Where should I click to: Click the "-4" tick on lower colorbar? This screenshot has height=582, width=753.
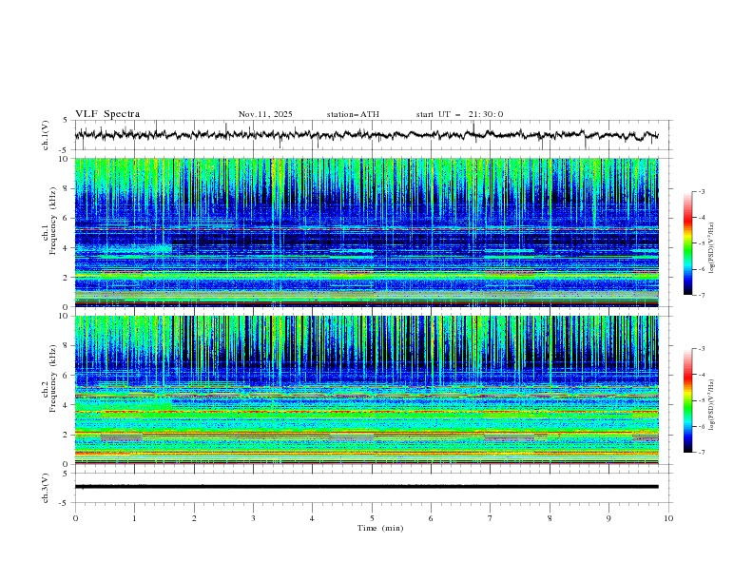[x=702, y=375]
